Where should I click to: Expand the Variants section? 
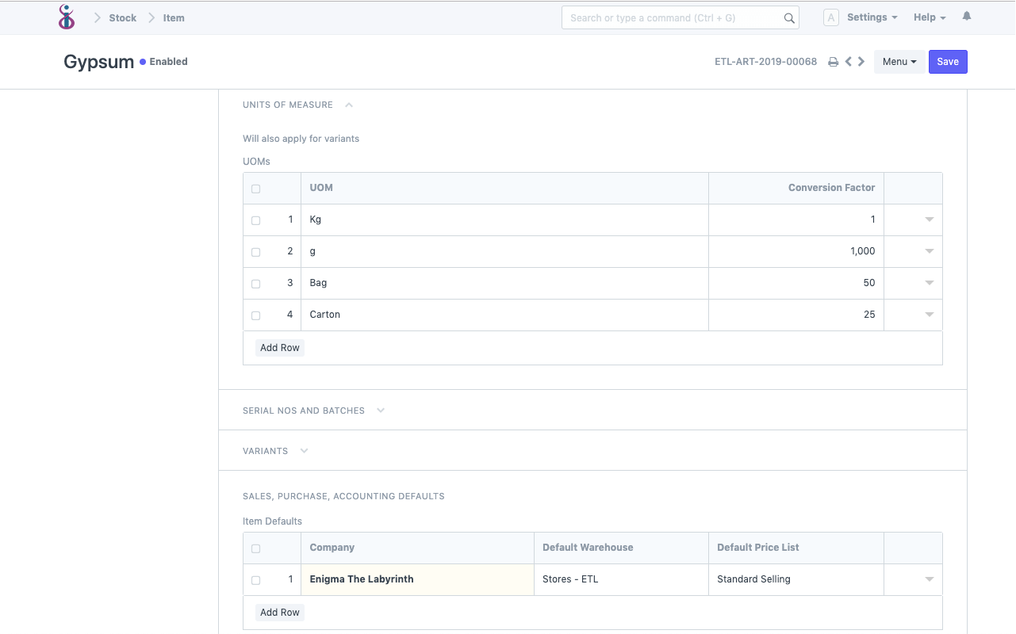(x=304, y=450)
